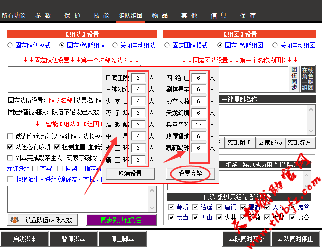Enable 拒绝陌生人进组 checkbox
This screenshot has height=249, width=322.
click(x=10, y=179)
